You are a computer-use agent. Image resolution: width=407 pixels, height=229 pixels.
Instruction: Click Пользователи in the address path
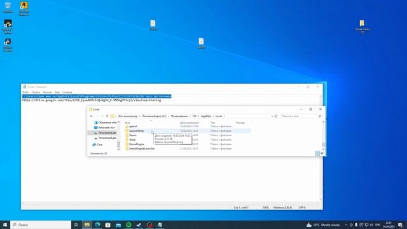[179, 116]
